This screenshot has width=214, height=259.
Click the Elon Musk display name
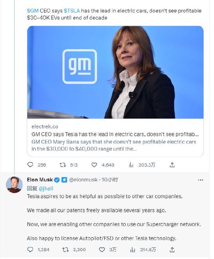(40, 179)
